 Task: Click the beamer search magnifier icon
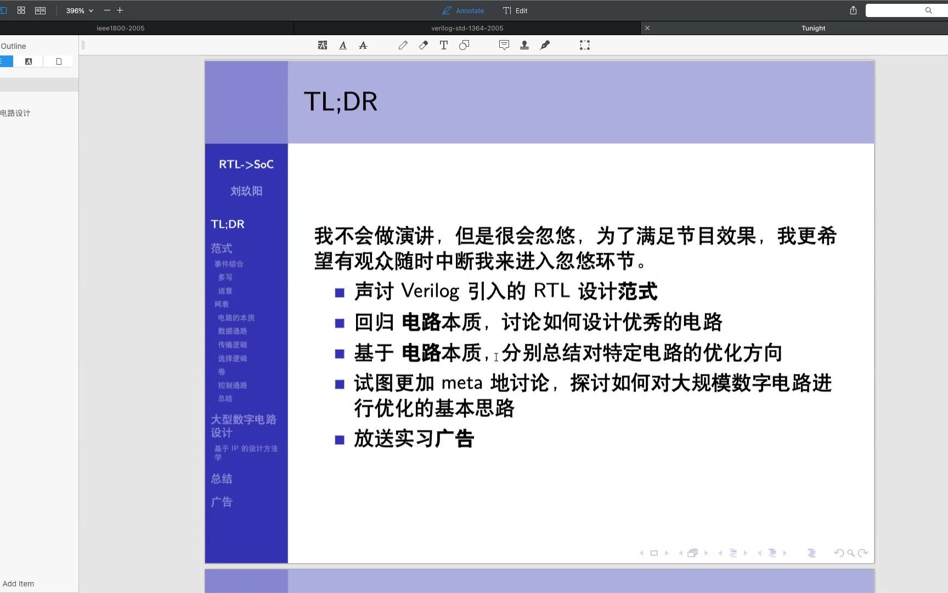point(850,553)
